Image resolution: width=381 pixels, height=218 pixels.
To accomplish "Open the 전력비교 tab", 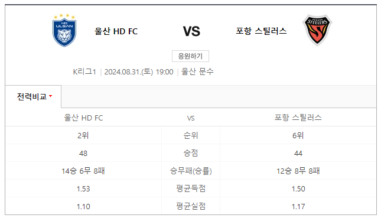I will pos(33,96).
